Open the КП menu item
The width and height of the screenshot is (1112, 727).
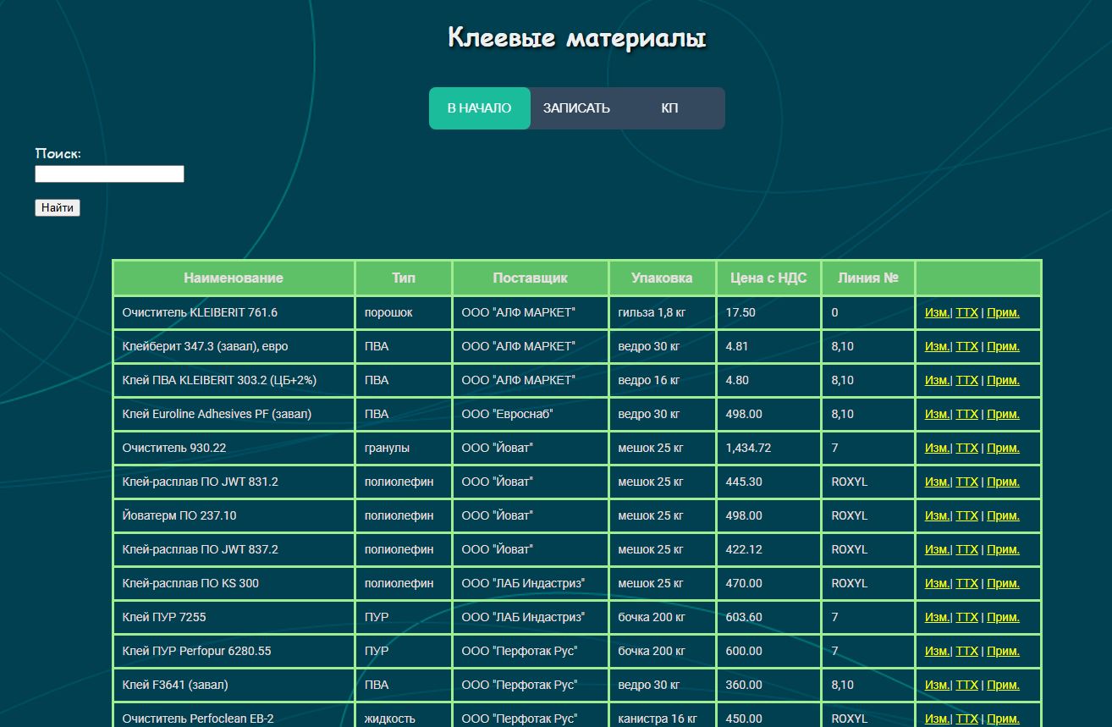click(x=669, y=108)
